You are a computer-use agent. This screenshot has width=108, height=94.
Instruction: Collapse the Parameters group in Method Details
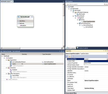point(6,60)
